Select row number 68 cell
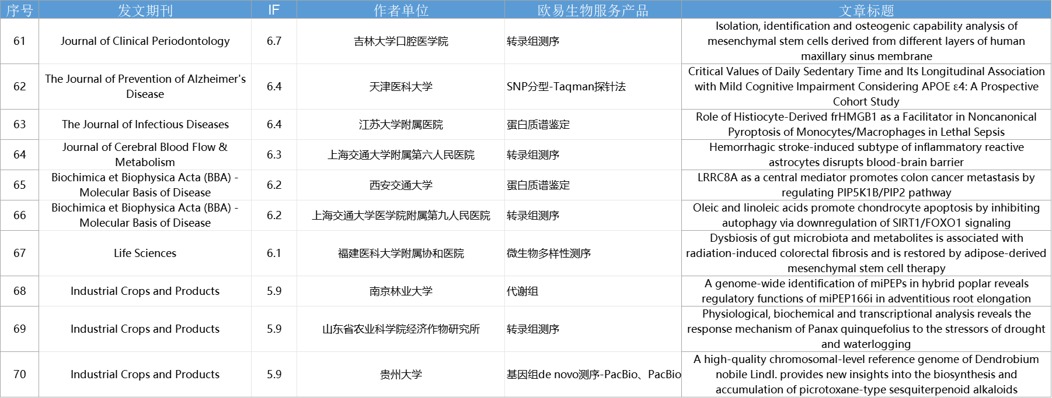 19,291
